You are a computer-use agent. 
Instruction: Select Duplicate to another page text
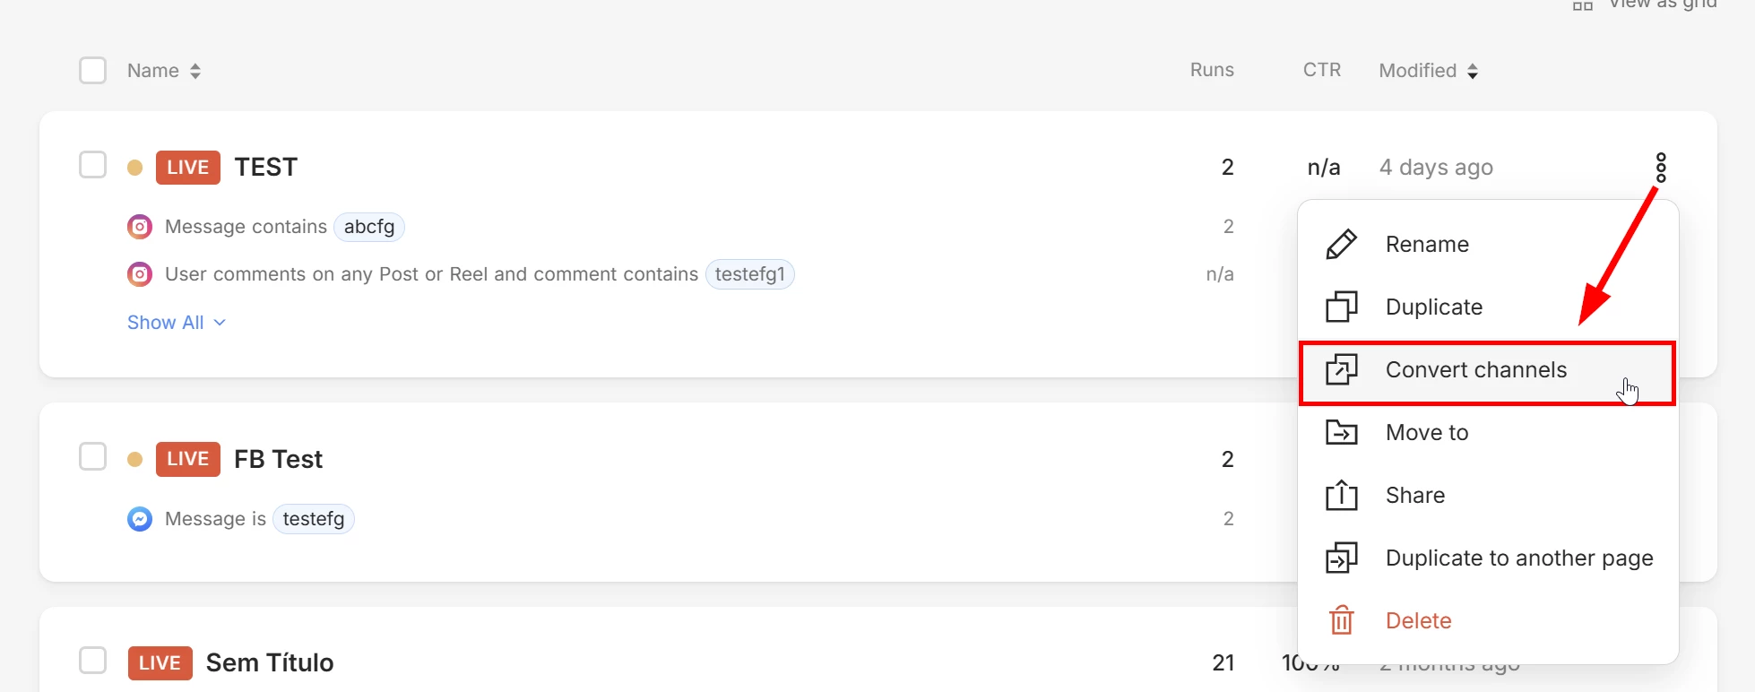tap(1518, 558)
